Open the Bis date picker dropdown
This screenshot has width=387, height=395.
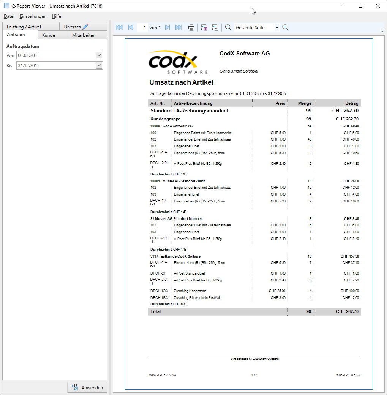click(99, 65)
